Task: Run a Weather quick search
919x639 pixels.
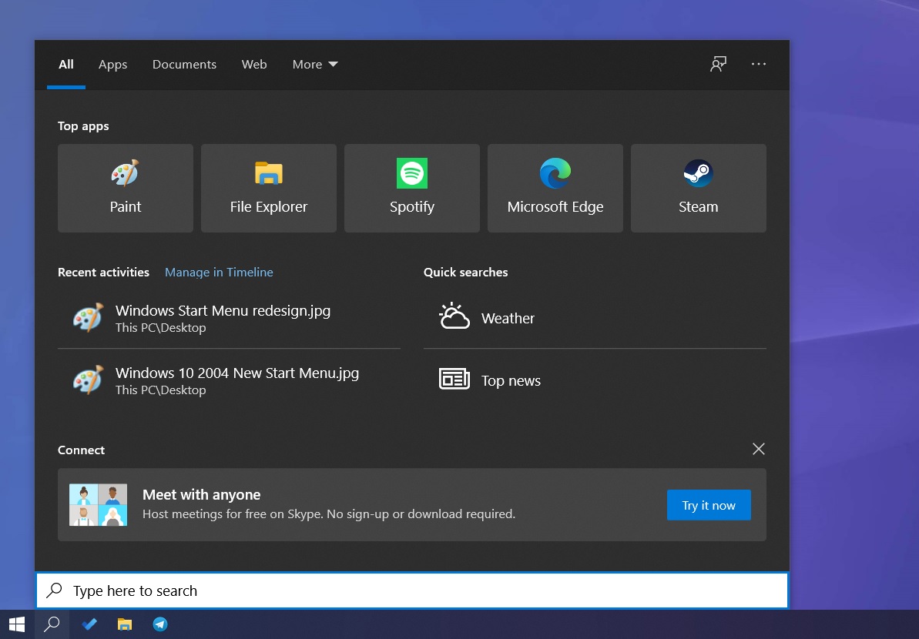Action: click(x=507, y=317)
